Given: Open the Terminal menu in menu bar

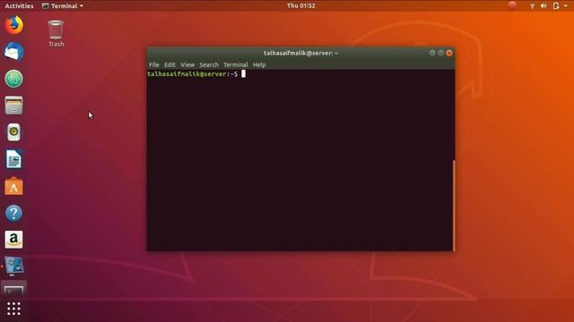Looking at the screenshot, I should pyautogui.click(x=236, y=64).
